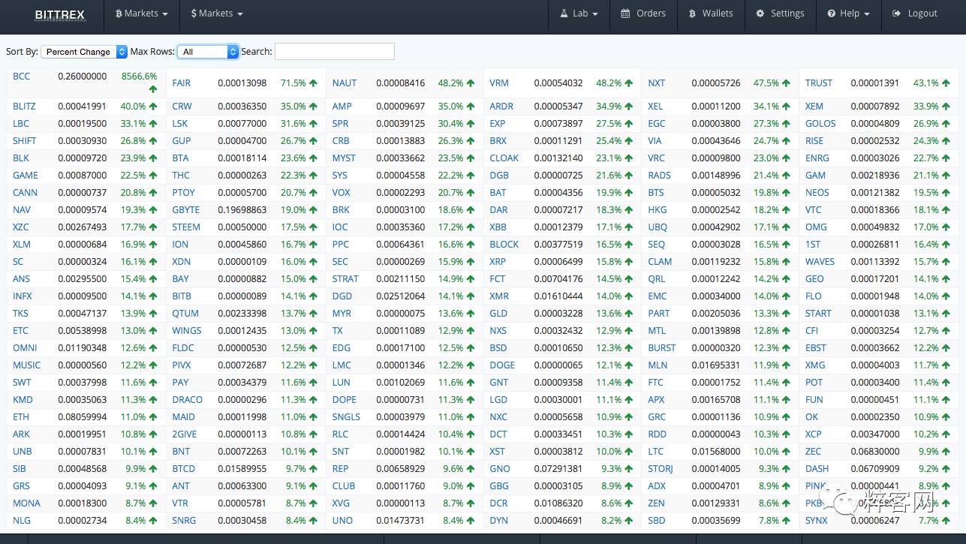This screenshot has height=544, width=966.
Task: Click the up arrow beside NXT 47.5%
Action: click(787, 83)
